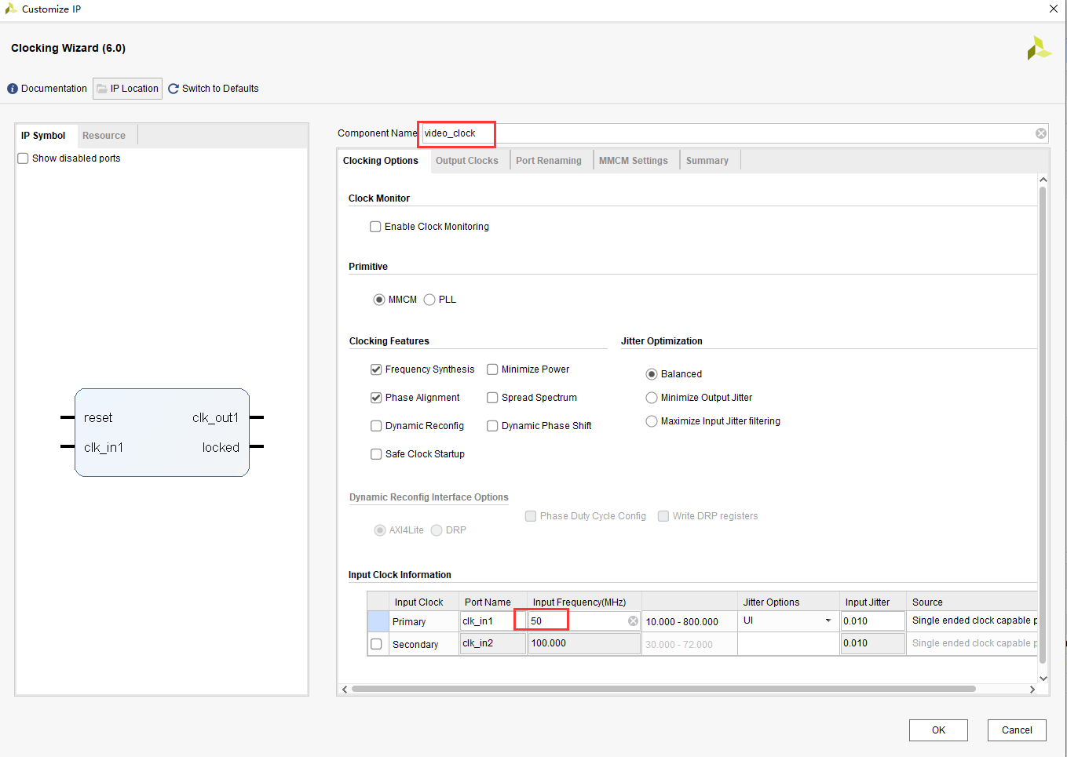Click primary Source 'Single ended clock capable' cell
This screenshot has height=757, width=1067.
(973, 621)
